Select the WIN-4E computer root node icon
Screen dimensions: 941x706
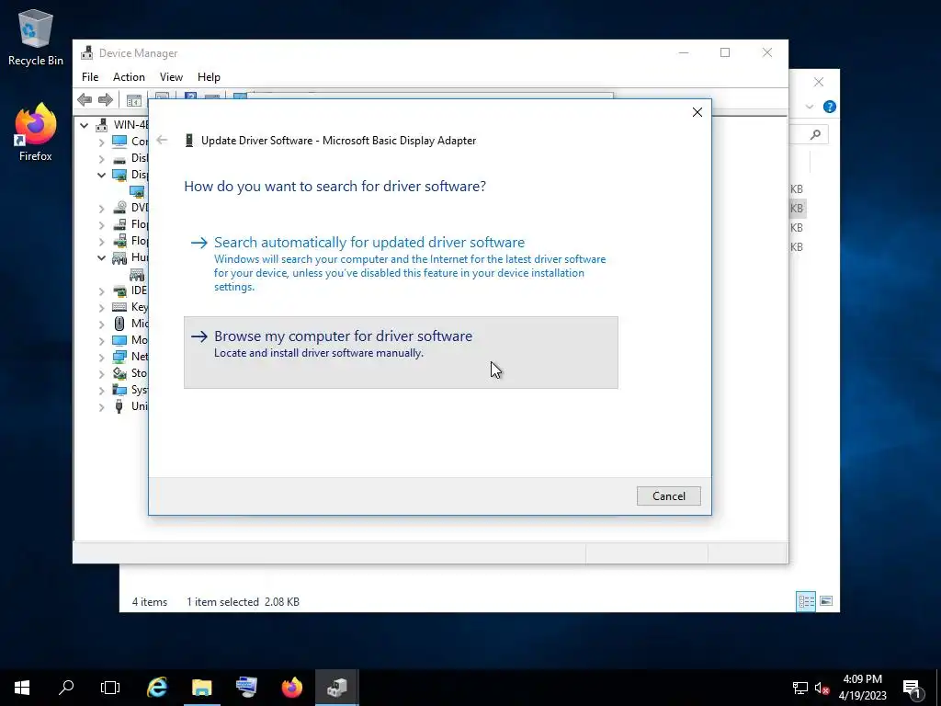point(103,125)
